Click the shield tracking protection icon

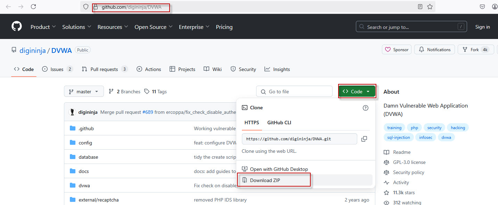click(x=86, y=7)
